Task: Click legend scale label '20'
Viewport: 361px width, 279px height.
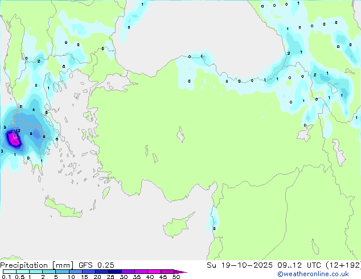Action: click(x=97, y=277)
